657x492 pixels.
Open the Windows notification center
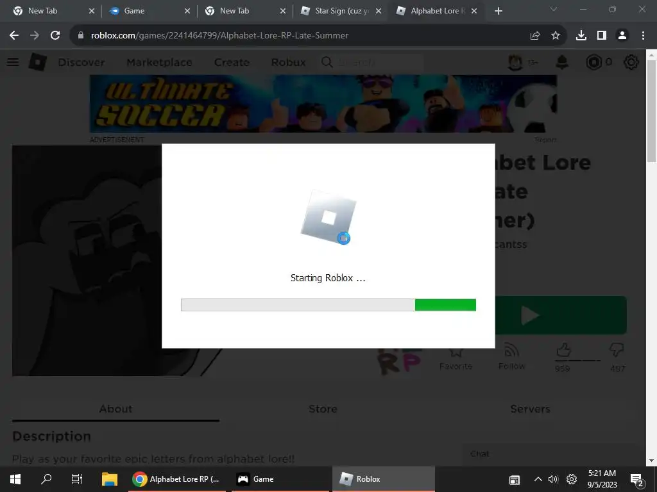pos(637,480)
